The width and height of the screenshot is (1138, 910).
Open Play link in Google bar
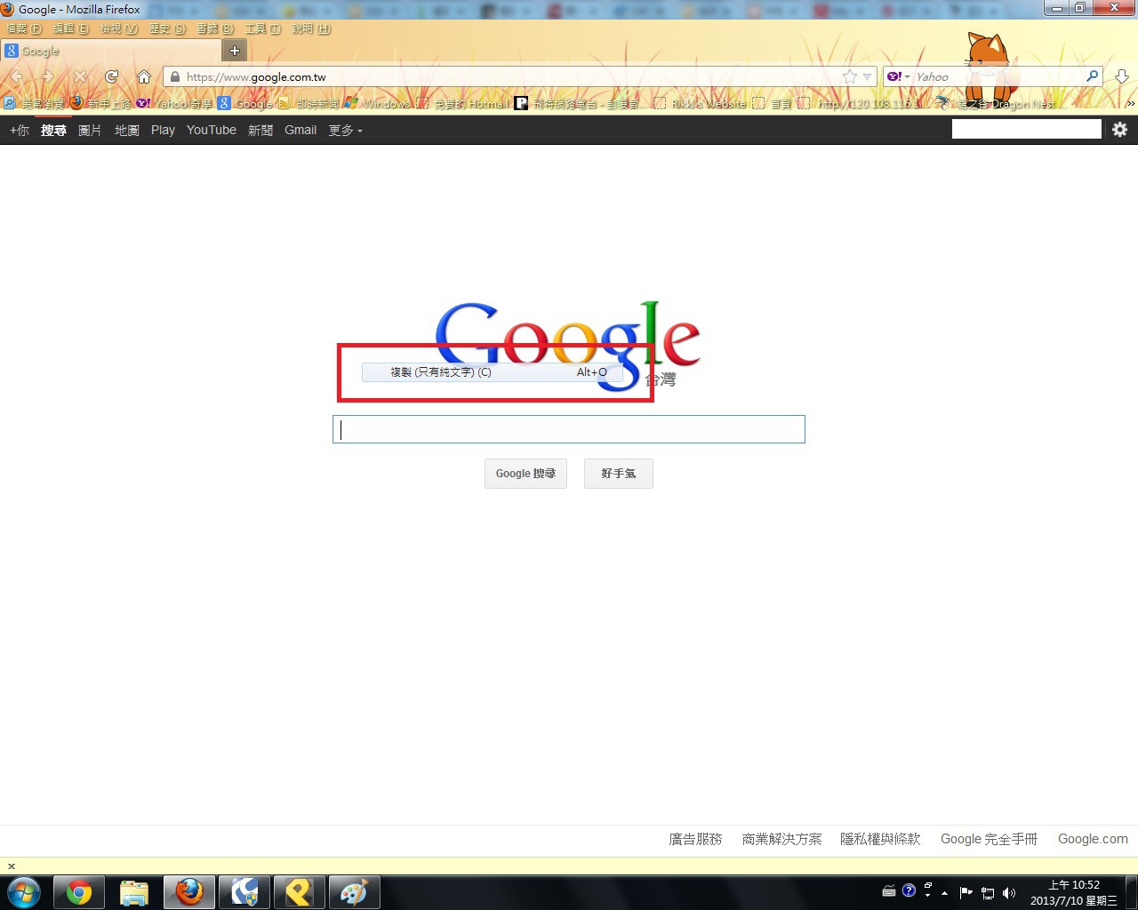point(163,130)
